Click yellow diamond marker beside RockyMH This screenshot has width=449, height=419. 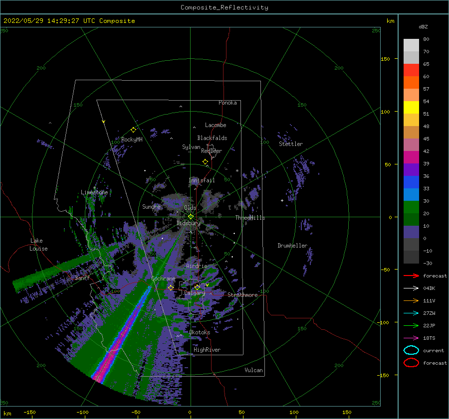[x=133, y=130]
